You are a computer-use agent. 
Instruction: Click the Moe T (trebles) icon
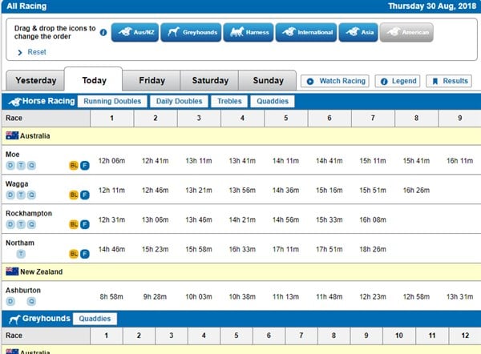pos(21,166)
